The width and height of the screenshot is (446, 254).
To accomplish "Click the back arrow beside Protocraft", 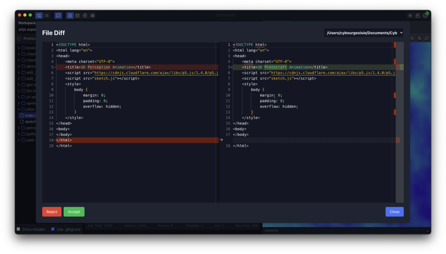I will [x=20, y=39].
